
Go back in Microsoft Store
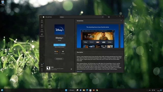click(41, 17)
